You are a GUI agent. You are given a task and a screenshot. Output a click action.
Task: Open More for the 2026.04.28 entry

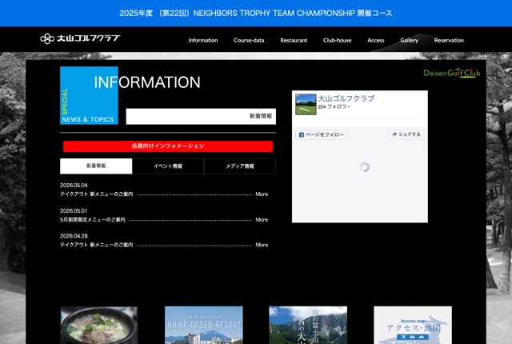point(262,245)
